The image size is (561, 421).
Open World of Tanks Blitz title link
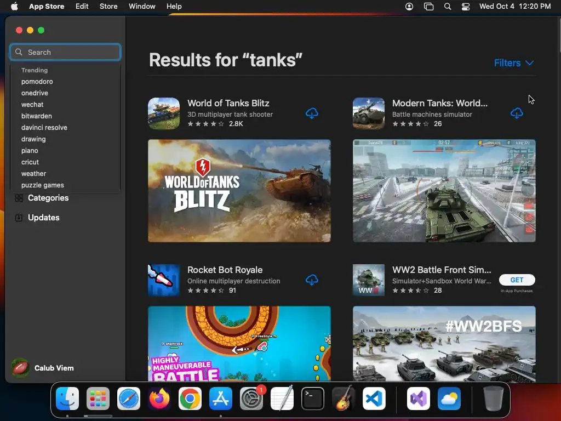(x=228, y=103)
